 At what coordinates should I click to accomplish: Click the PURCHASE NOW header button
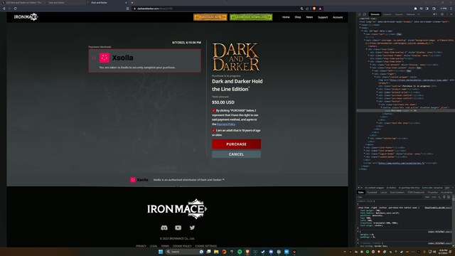pyautogui.click(x=210, y=17)
